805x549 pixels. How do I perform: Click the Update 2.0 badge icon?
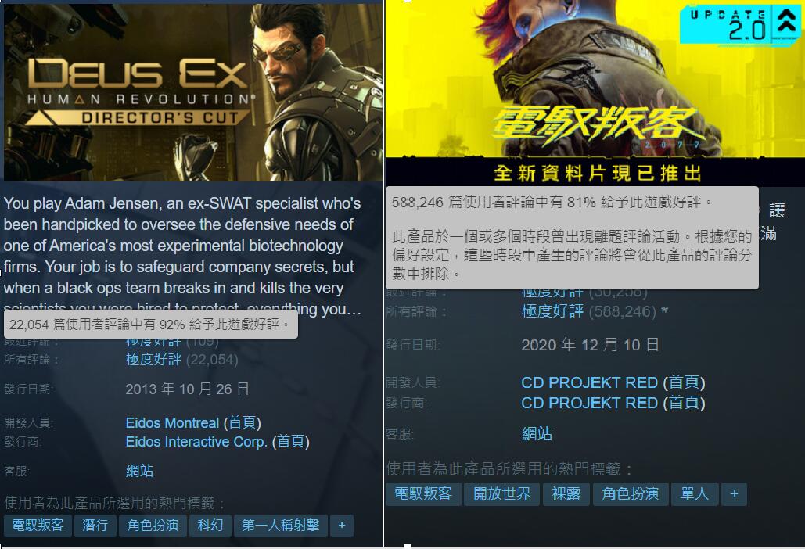(740, 26)
